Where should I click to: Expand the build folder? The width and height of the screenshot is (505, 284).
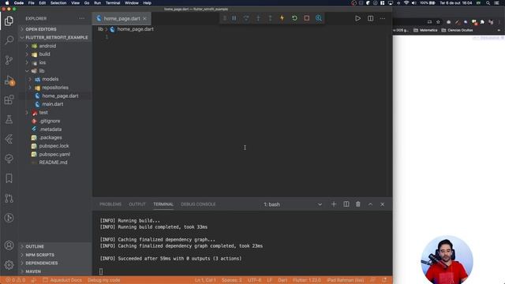tap(44, 54)
